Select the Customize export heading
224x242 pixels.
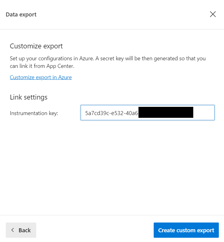click(36, 46)
